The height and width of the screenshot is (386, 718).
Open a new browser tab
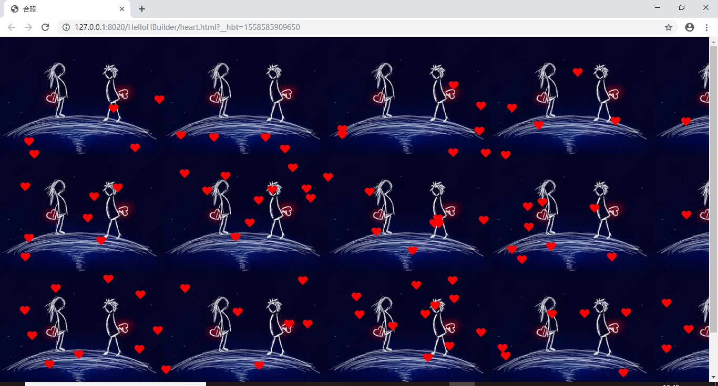[142, 9]
